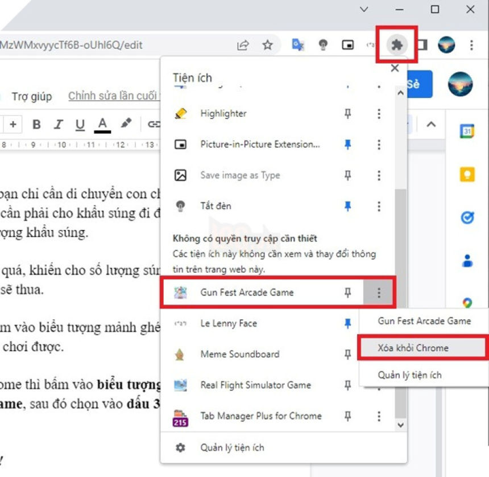Click the blue Chia sẻ share button
The image size is (489, 477).
420,84
